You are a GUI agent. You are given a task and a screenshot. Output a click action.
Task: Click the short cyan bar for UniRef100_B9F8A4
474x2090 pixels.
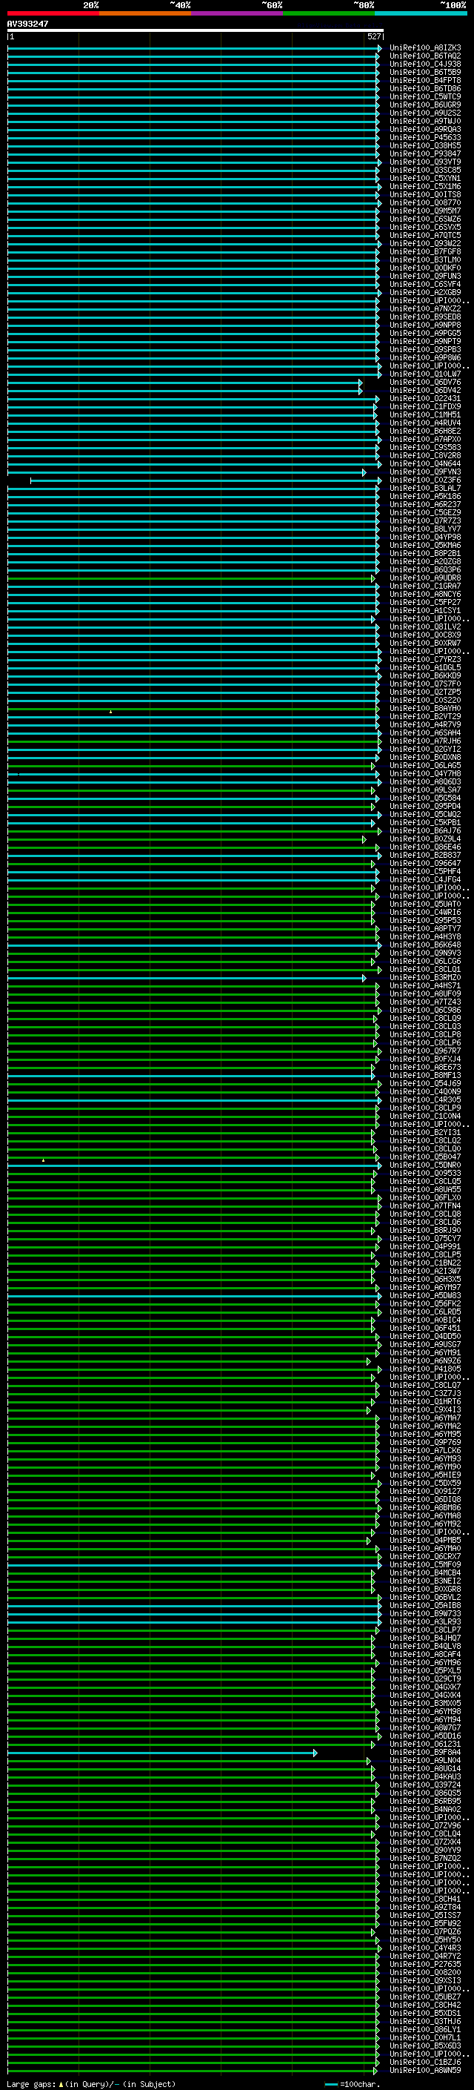(162, 1753)
